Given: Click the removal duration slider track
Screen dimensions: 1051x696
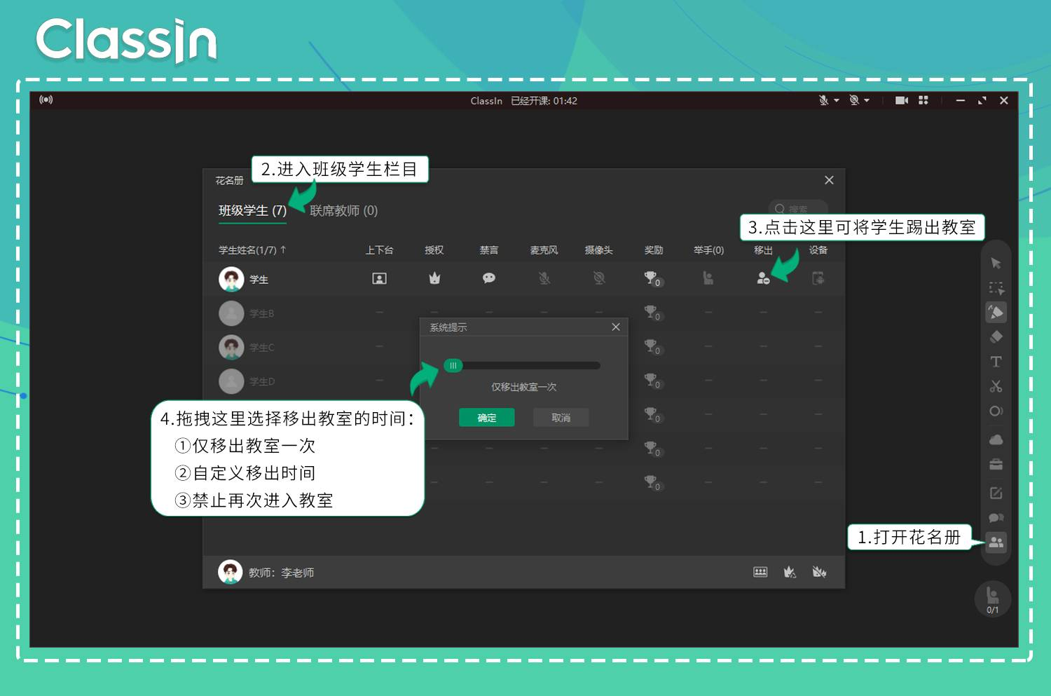Looking at the screenshot, I should click(x=523, y=365).
